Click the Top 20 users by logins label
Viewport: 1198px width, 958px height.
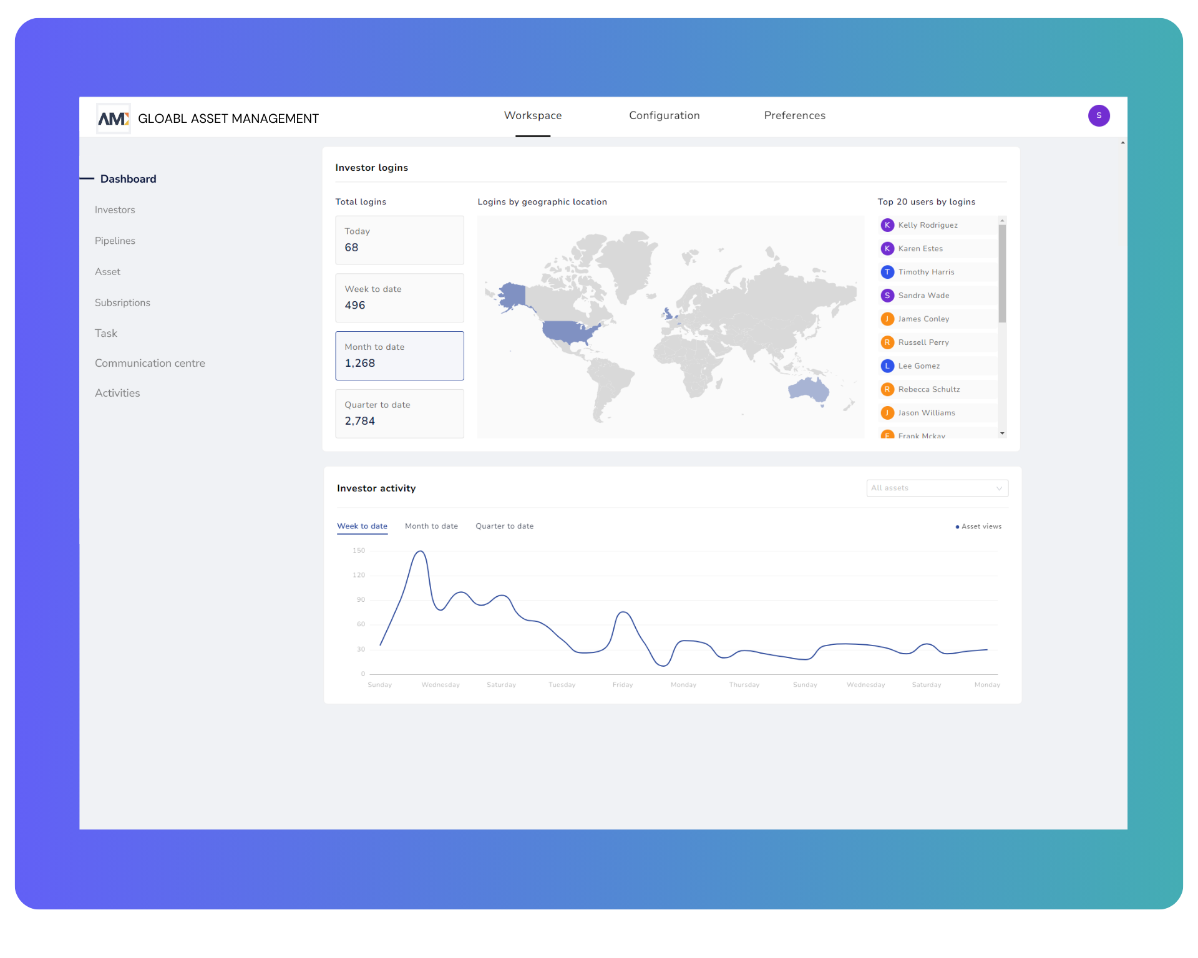(926, 202)
